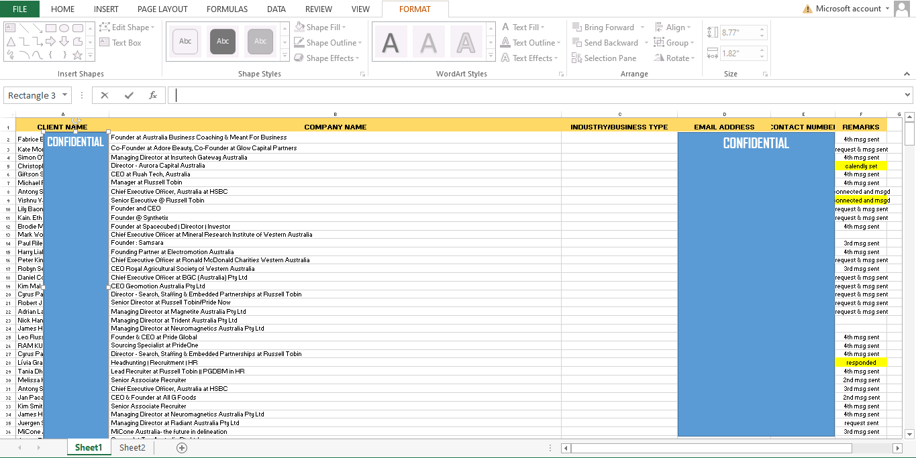This screenshot has height=458, width=916.
Task: Open Text Outline dropdown
Action: point(530,42)
